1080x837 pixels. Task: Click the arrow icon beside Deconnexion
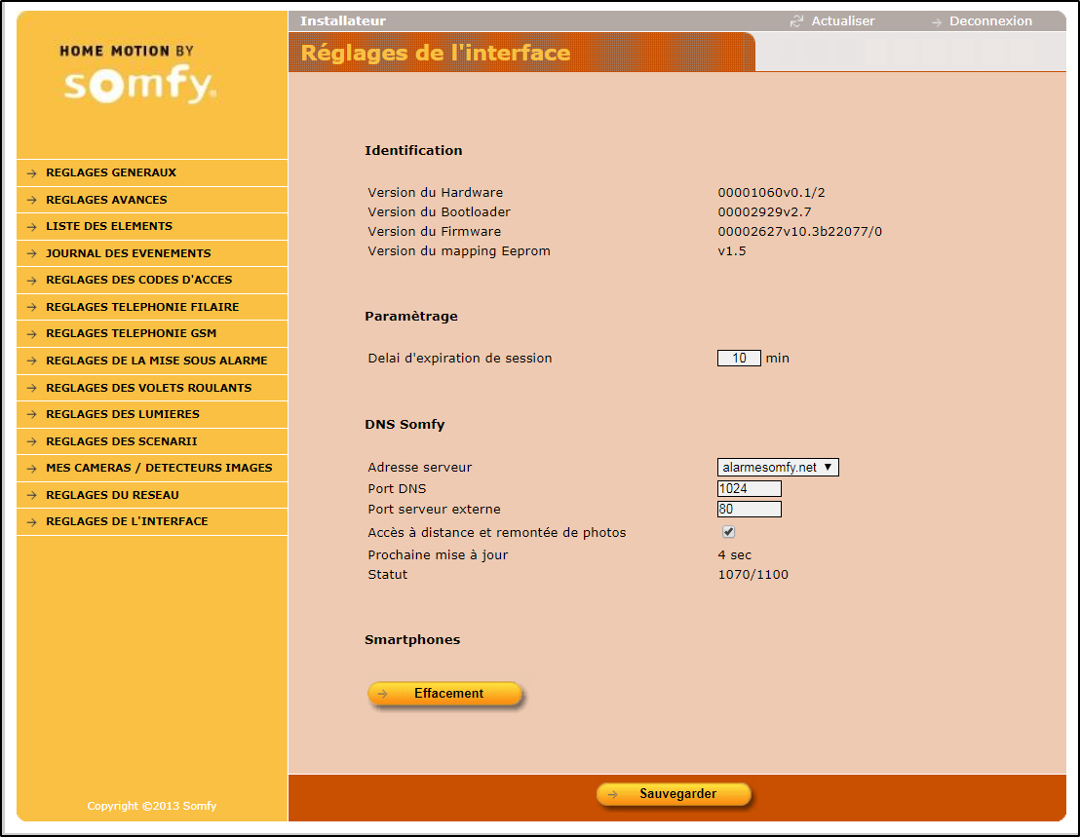(x=937, y=21)
